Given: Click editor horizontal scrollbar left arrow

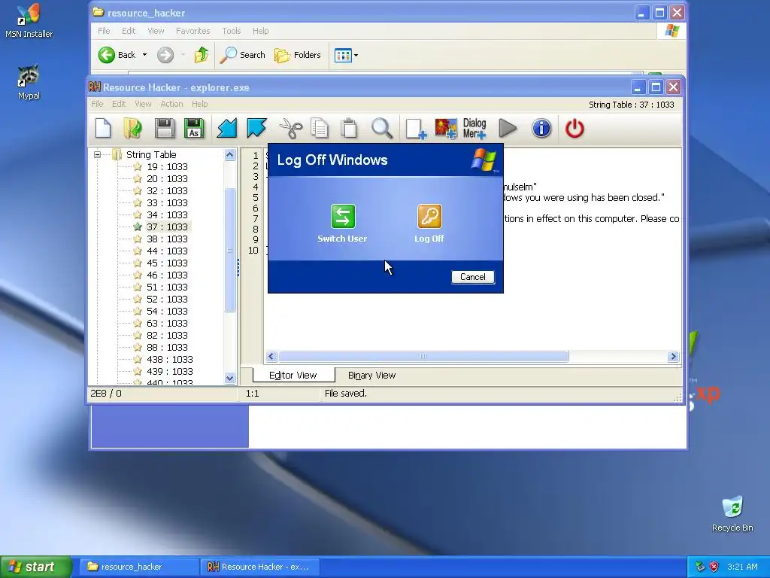Looking at the screenshot, I should [271, 357].
